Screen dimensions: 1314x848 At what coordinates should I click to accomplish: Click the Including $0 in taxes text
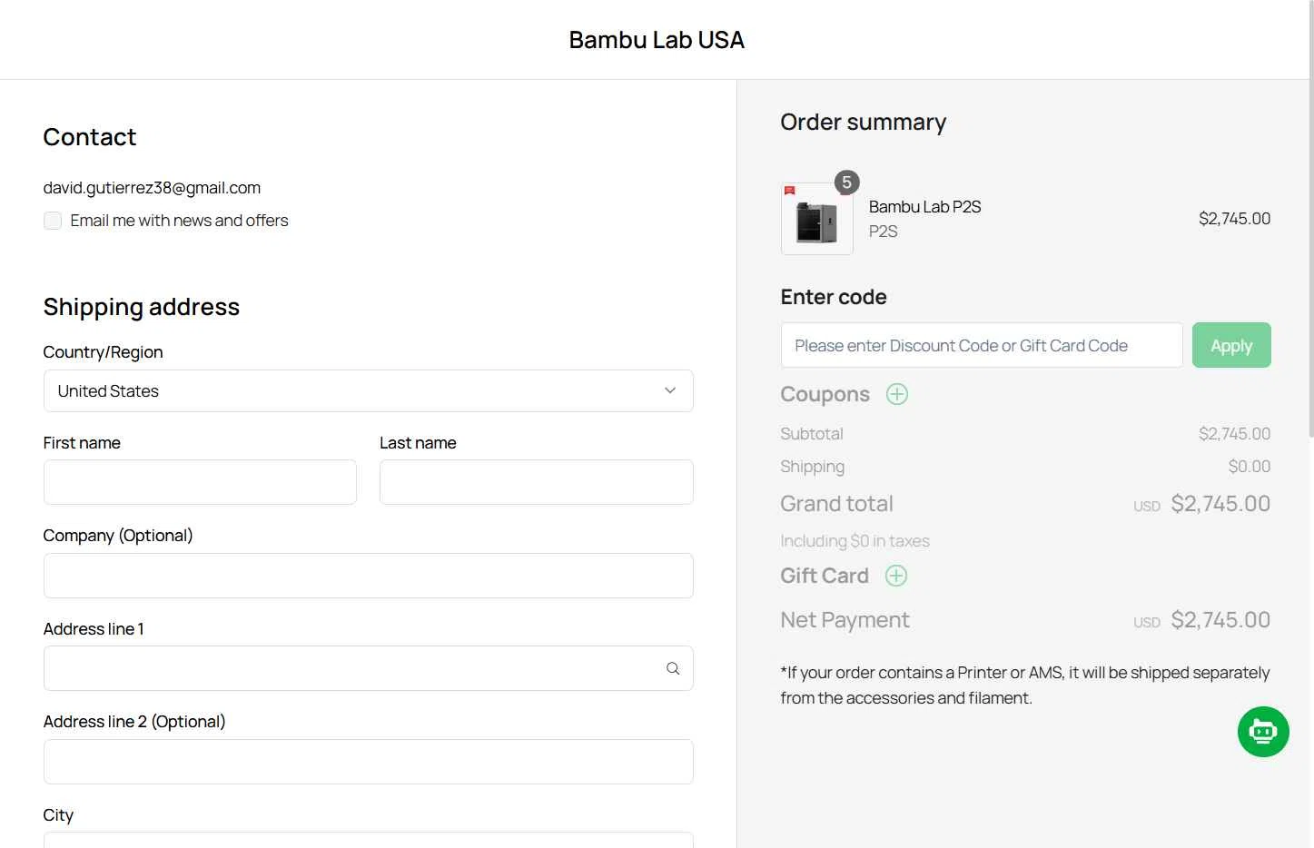click(x=855, y=541)
